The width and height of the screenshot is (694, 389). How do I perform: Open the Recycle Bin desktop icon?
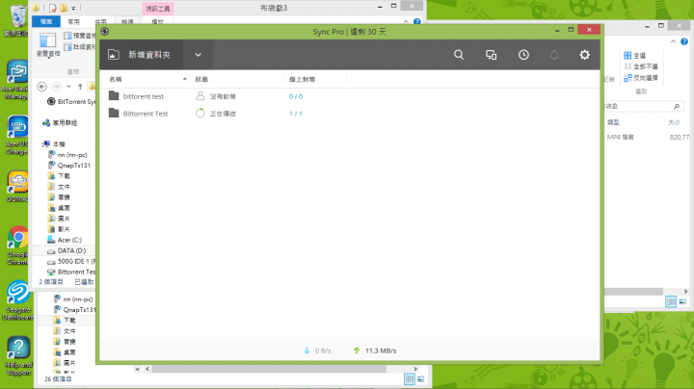coord(17,20)
